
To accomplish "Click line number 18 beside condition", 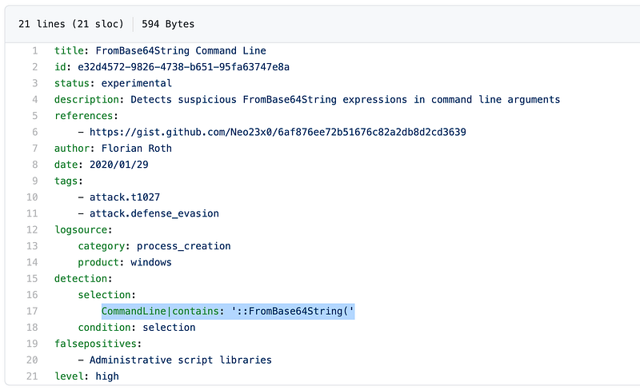I will tap(32, 327).
